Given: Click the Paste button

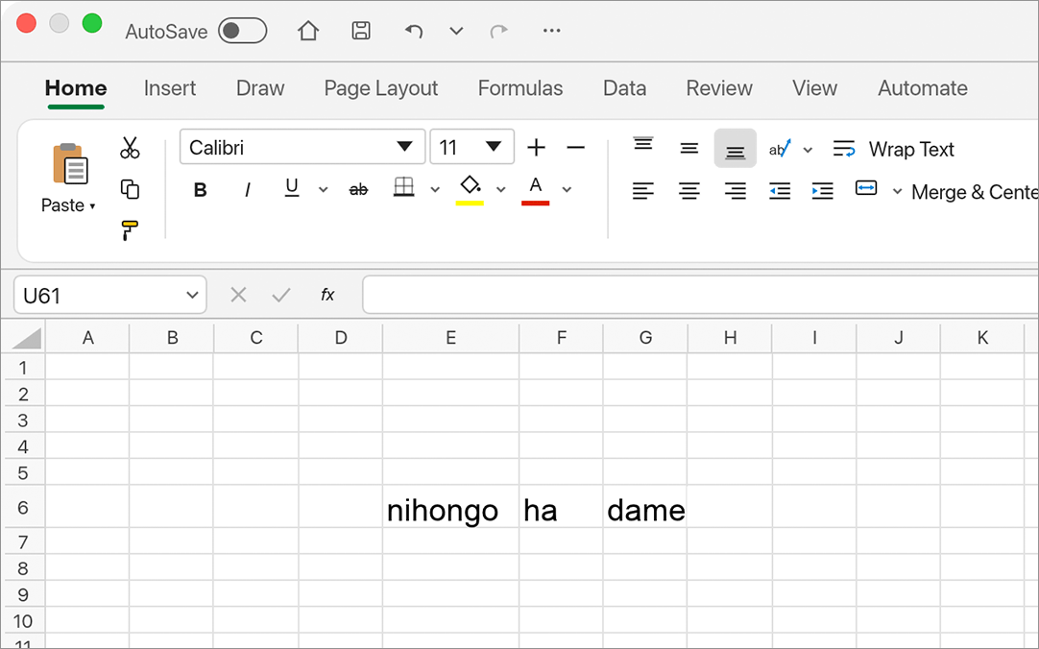Looking at the screenshot, I should pos(68,178).
